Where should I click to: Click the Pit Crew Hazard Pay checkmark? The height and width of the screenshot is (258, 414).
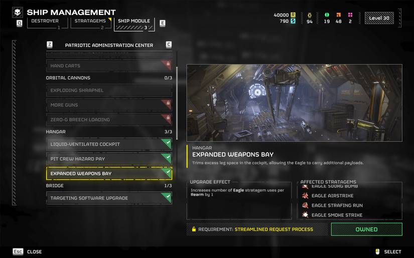coord(168,157)
